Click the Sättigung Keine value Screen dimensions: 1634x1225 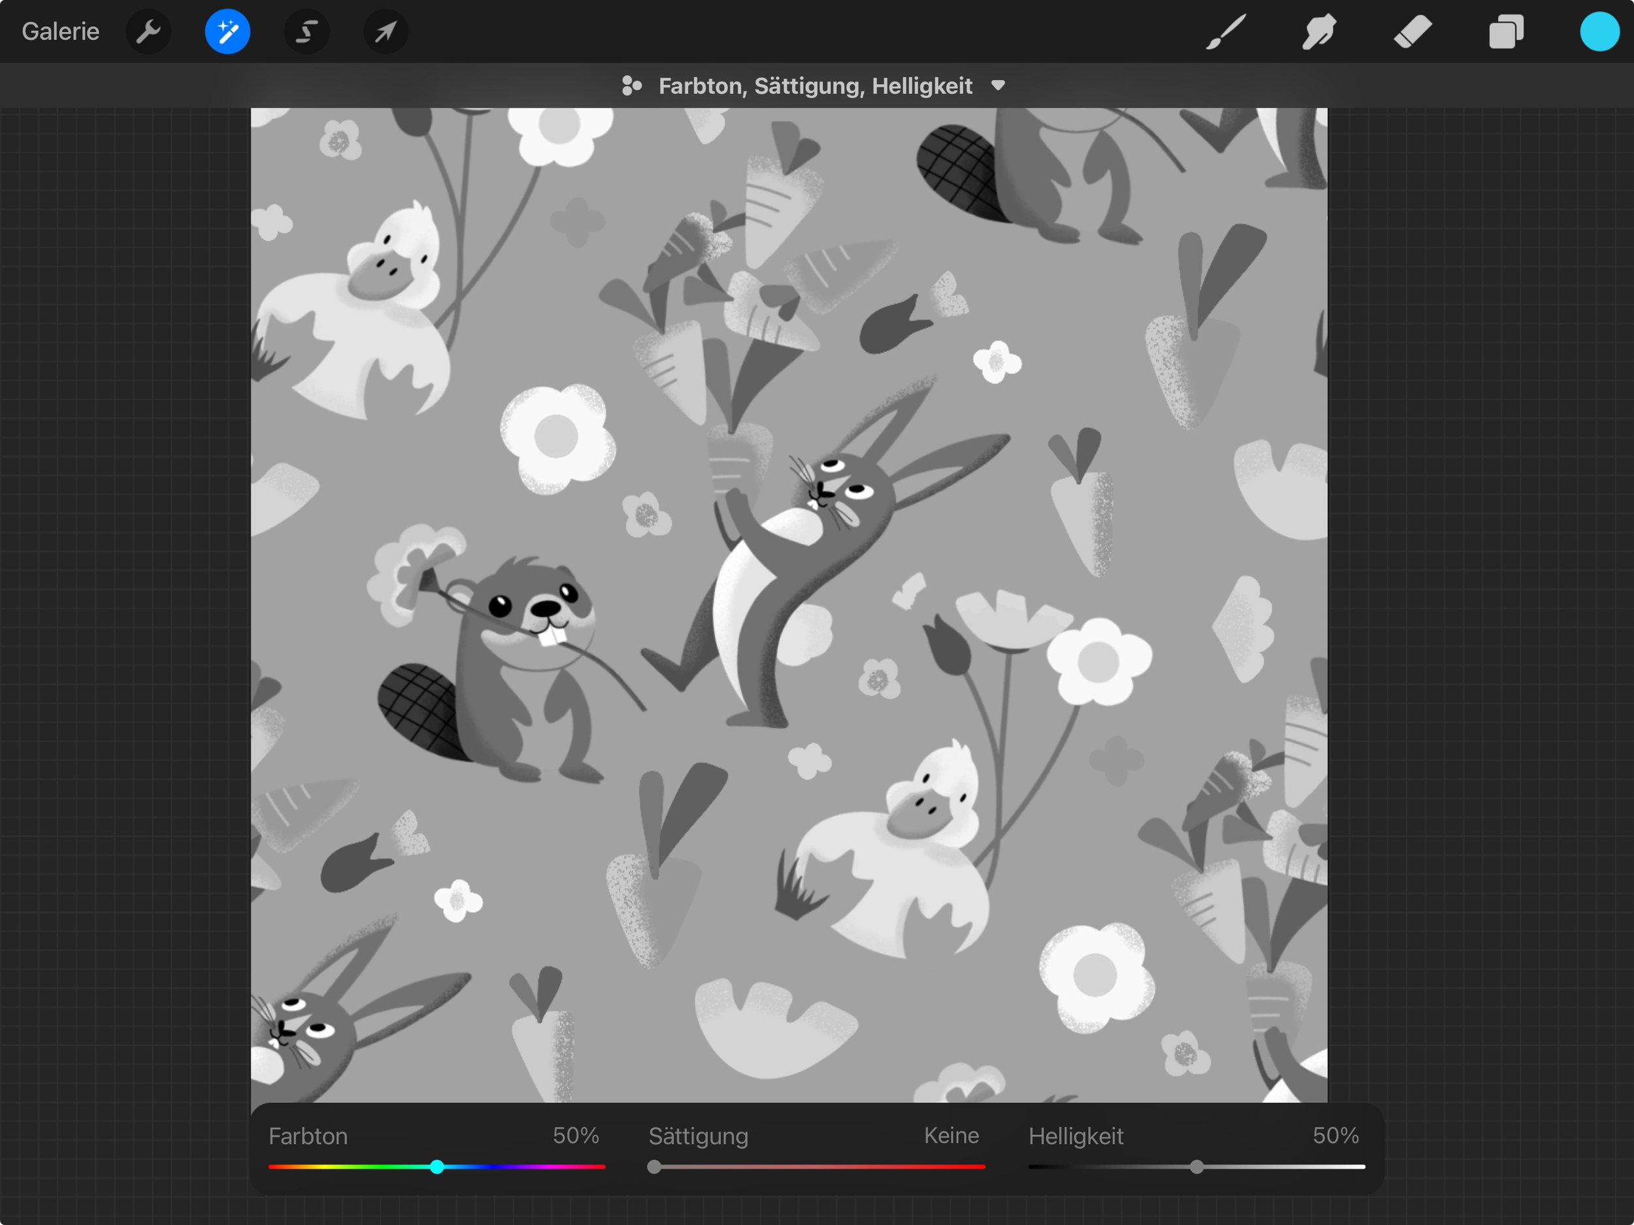click(952, 1135)
